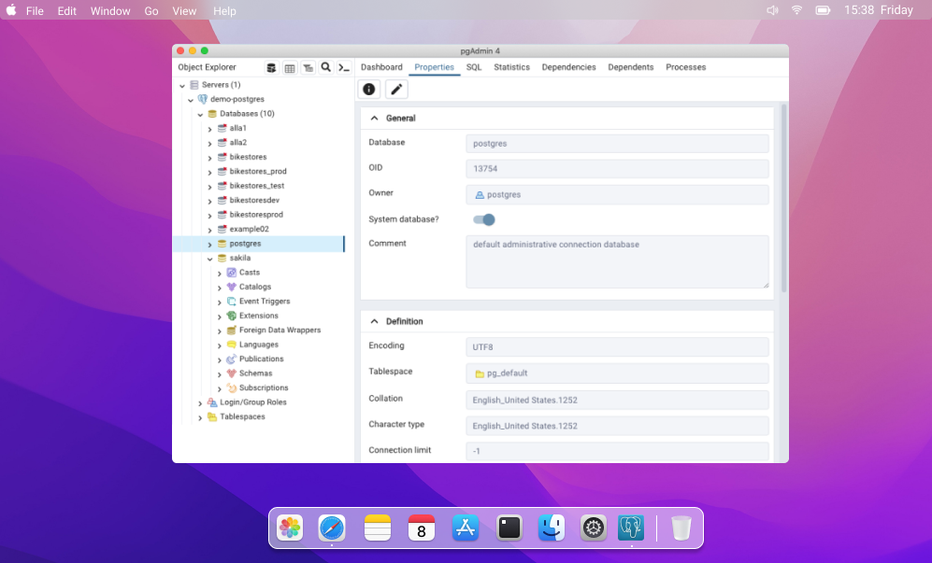This screenshot has height=563, width=932.
Task: Click the Tablespace field pg_default
Action: click(617, 373)
